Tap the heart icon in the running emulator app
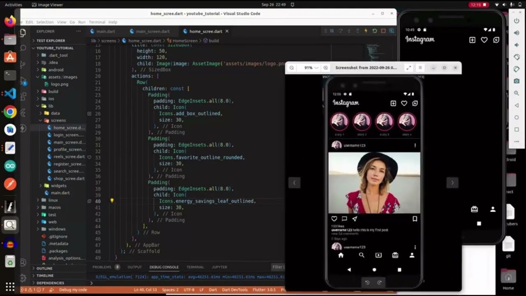The image size is (526, 296). (x=484, y=40)
